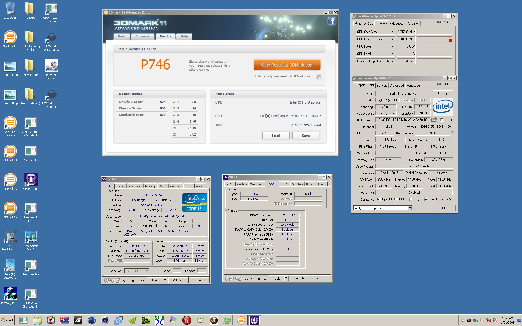Click the GPU Core Clock sensor graph
This screenshot has height=326, width=522.
(434, 32)
